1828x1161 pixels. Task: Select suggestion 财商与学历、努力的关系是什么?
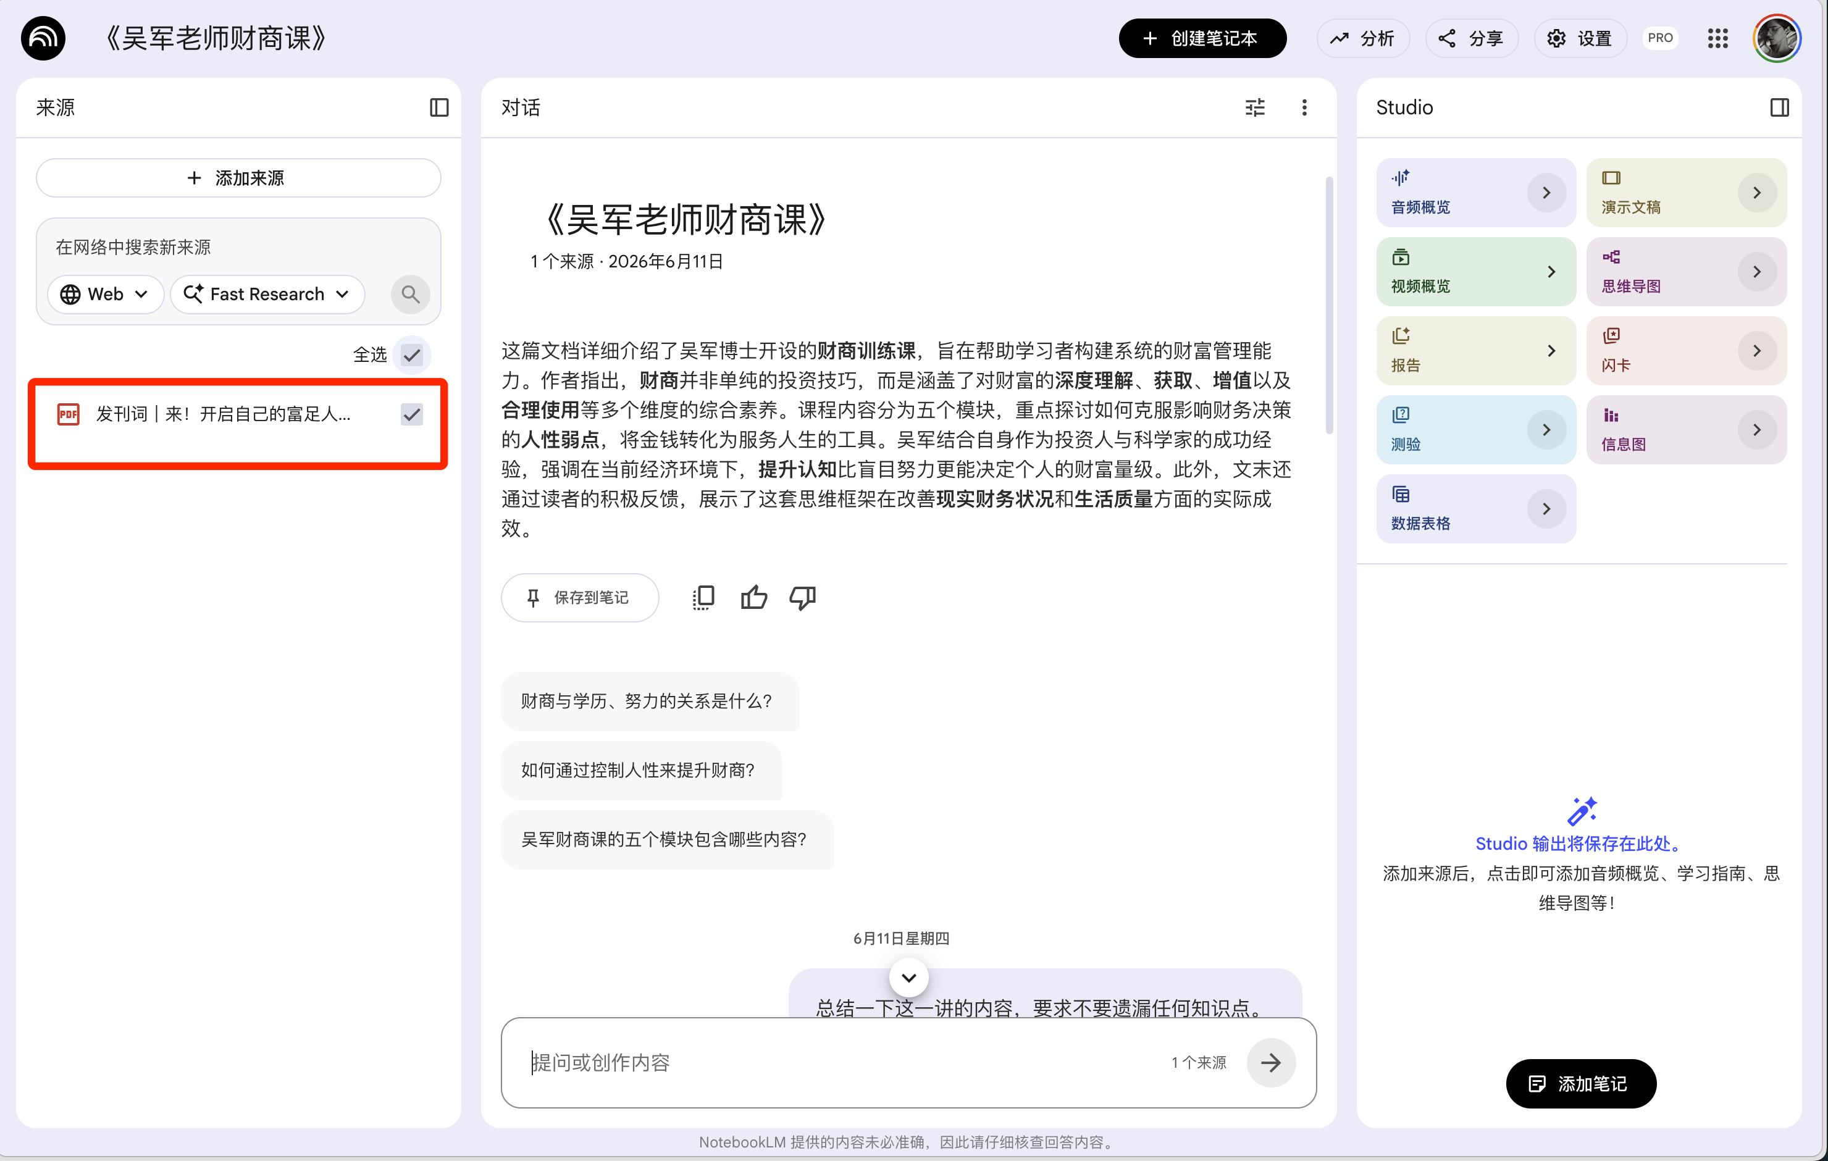pyautogui.click(x=650, y=701)
